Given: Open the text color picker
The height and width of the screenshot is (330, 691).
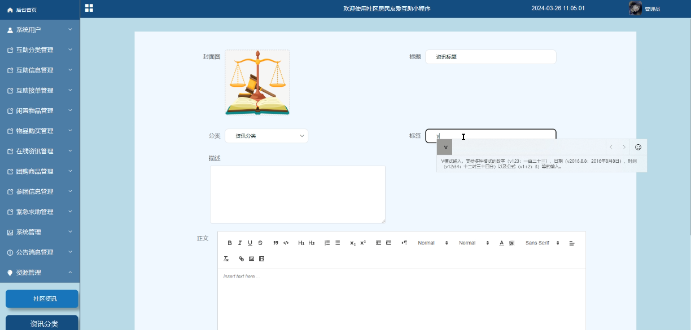Looking at the screenshot, I should coord(501,243).
